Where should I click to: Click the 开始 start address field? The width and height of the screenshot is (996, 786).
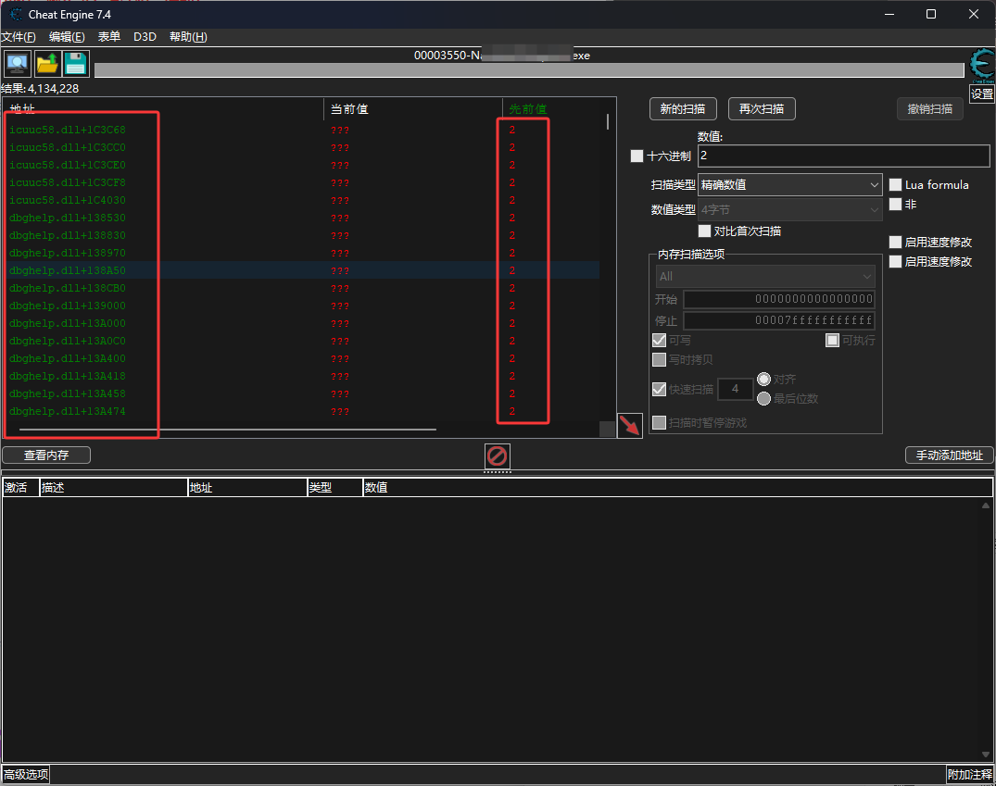coord(779,299)
